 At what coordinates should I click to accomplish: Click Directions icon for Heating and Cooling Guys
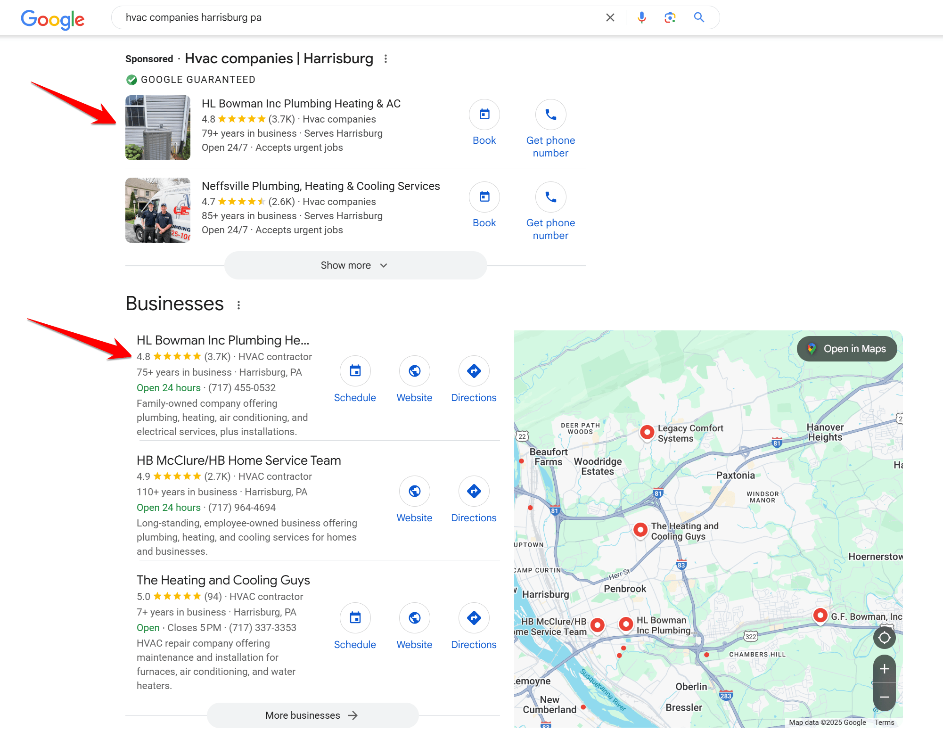[474, 618]
